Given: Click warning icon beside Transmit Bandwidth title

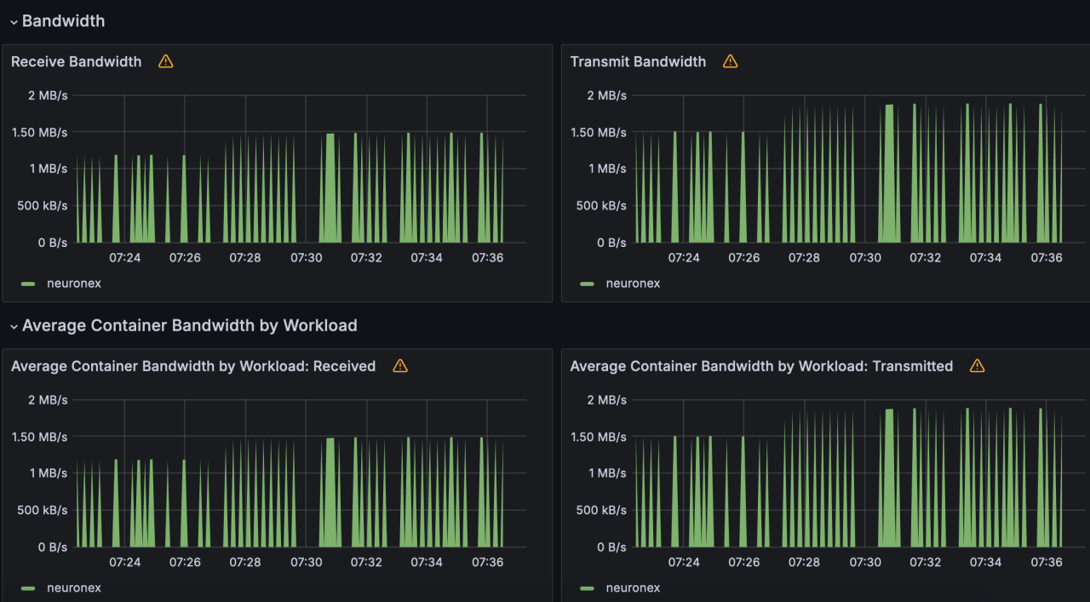Looking at the screenshot, I should (730, 61).
